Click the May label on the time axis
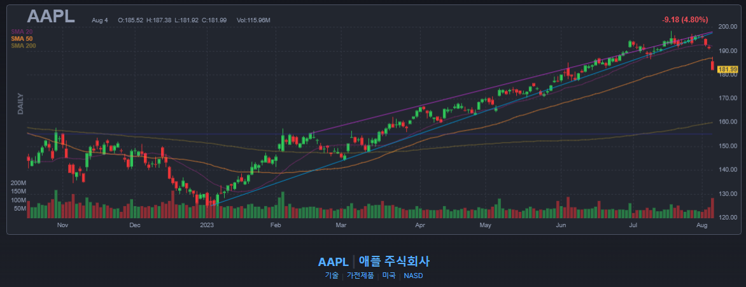 (485, 225)
